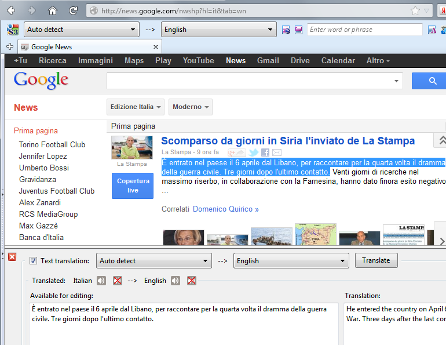Open the Torino Football Club topic
Viewport: 446px width, 345px height.
[x=52, y=144]
